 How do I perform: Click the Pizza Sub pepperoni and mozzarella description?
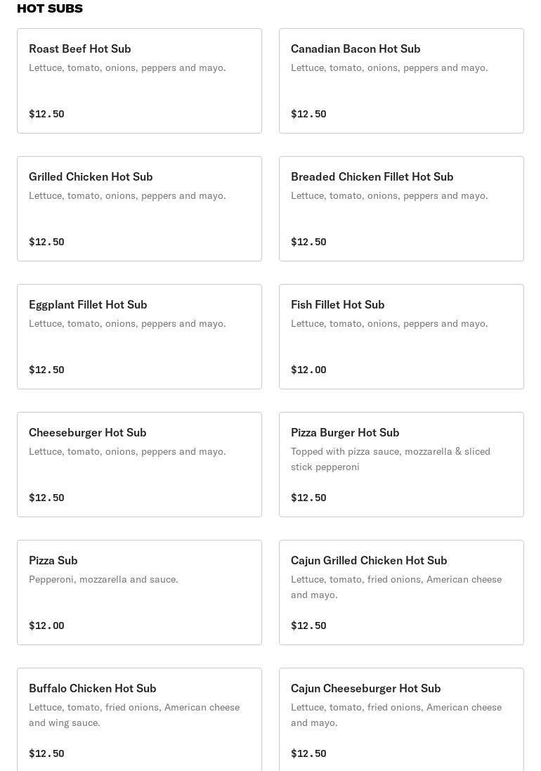point(103,579)
